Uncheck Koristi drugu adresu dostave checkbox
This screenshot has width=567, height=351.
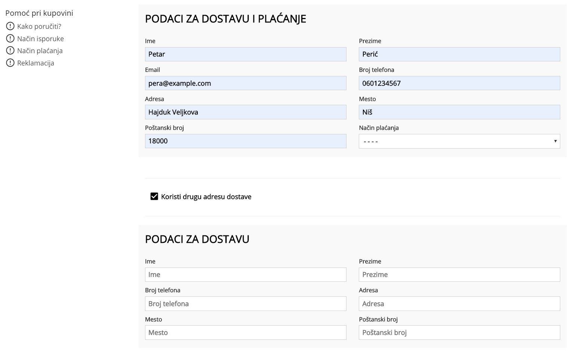(x=154, y=196)
